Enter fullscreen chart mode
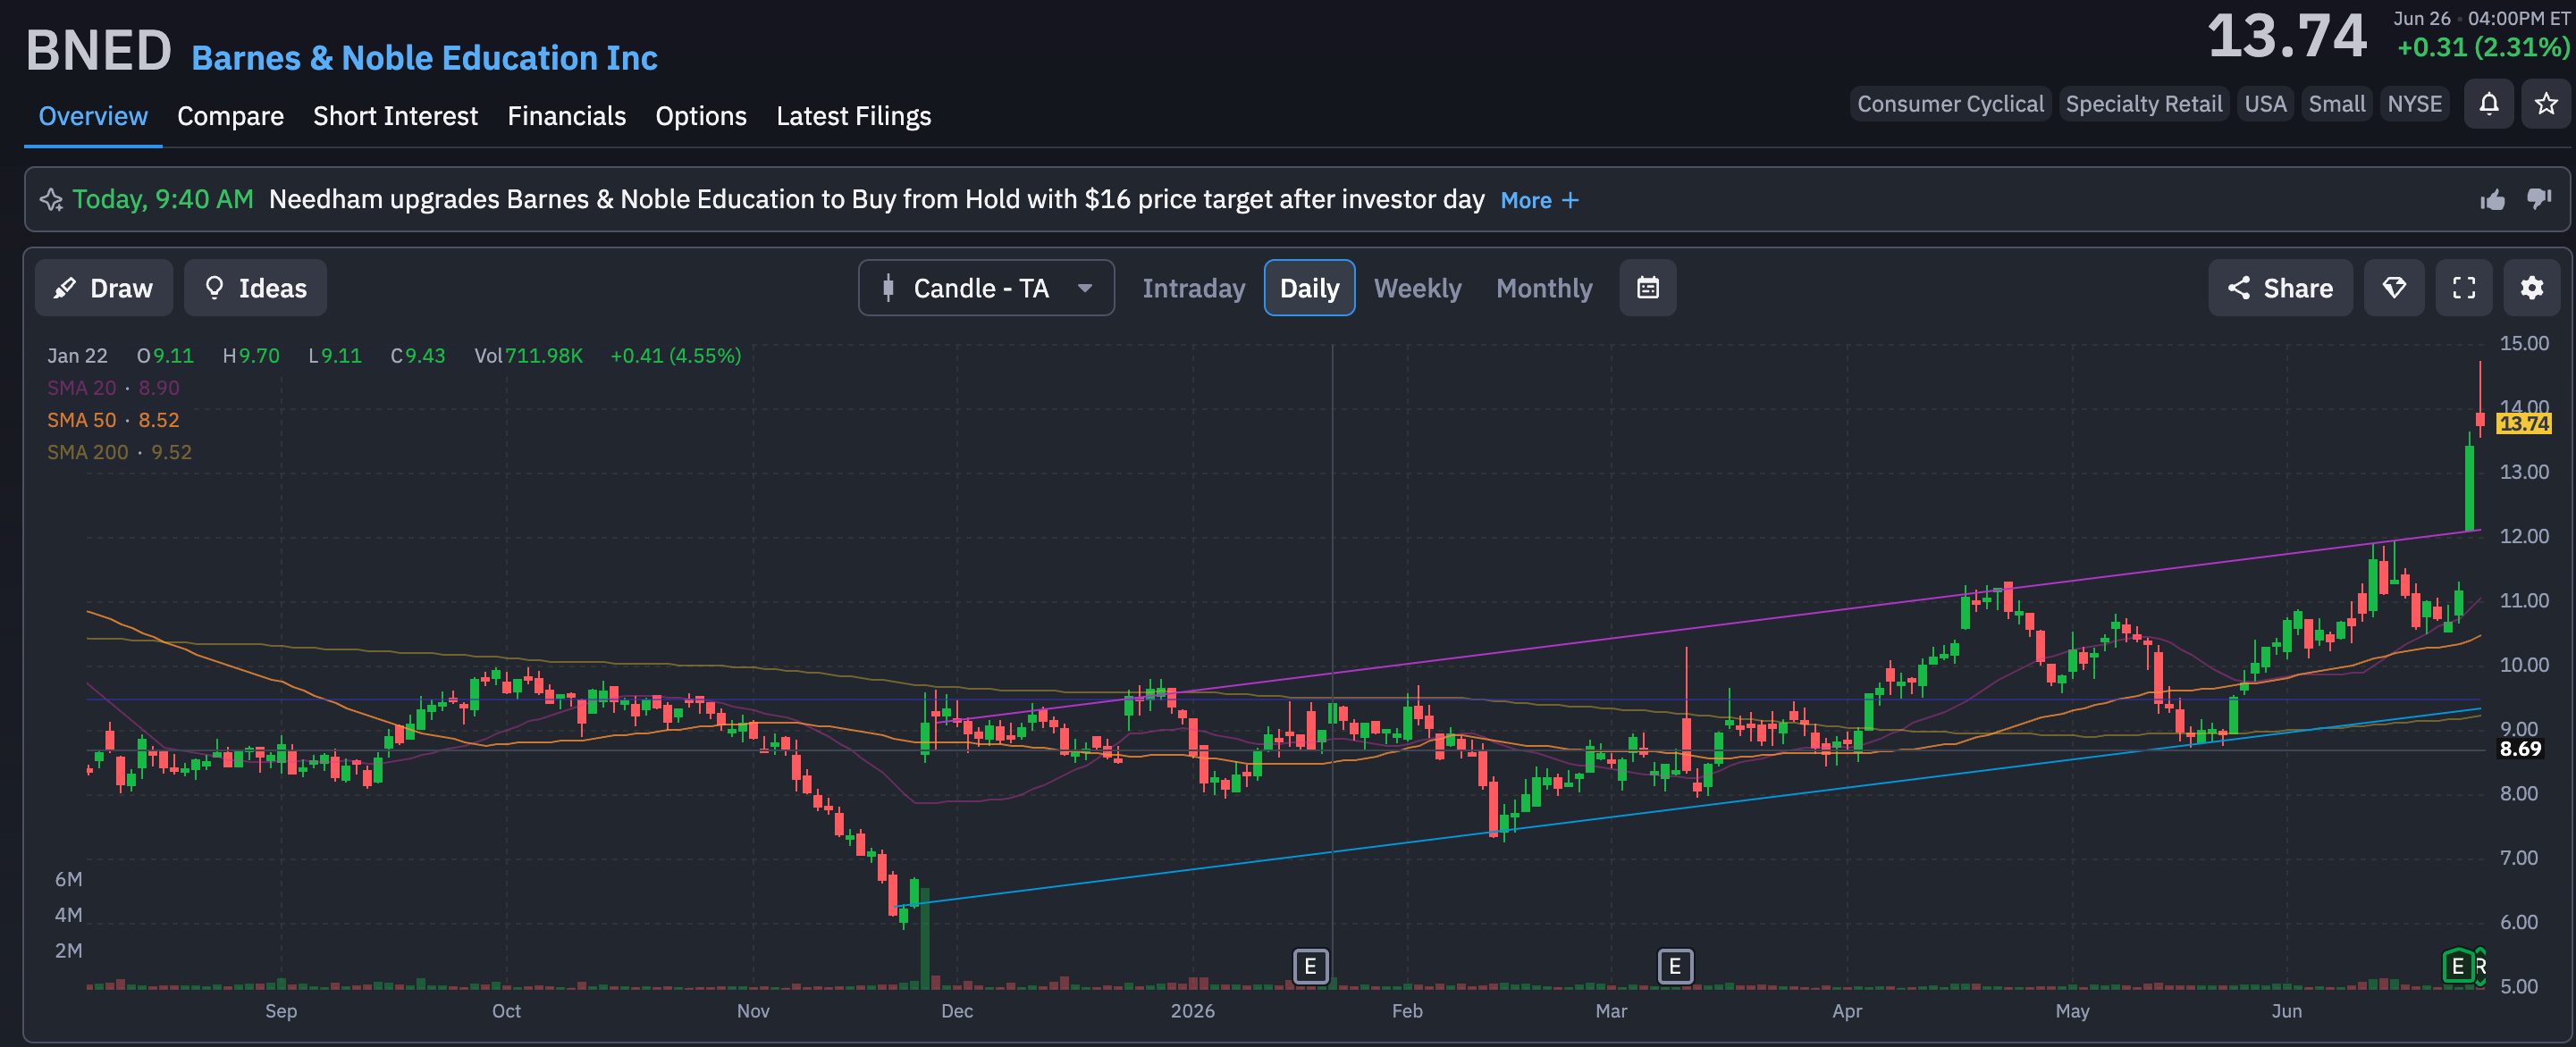The height and width of the screenshot is (1047, 2576). [2464, 288]
